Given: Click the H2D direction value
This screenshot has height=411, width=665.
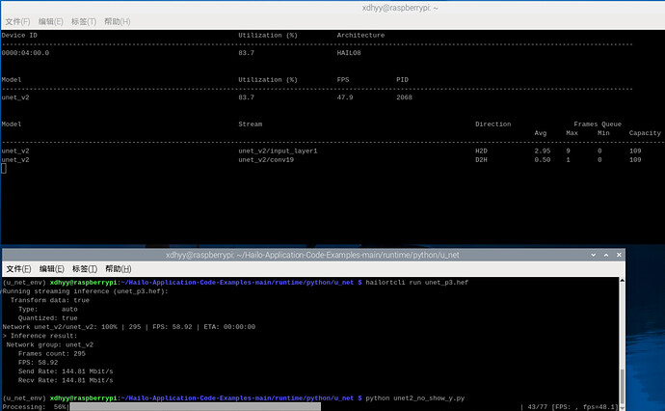Looking at the screenshot, I should coord(481,151).
